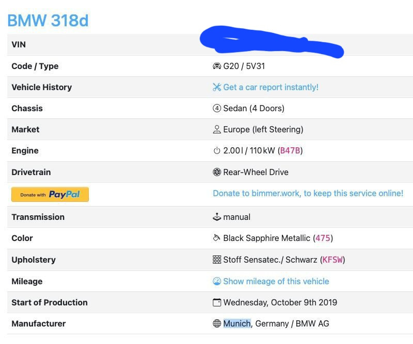Image resolution: width=413 pixels, height=344 pixels.
Task: Click the circled 4 doors chassis icon
Action: coord(216,108)
